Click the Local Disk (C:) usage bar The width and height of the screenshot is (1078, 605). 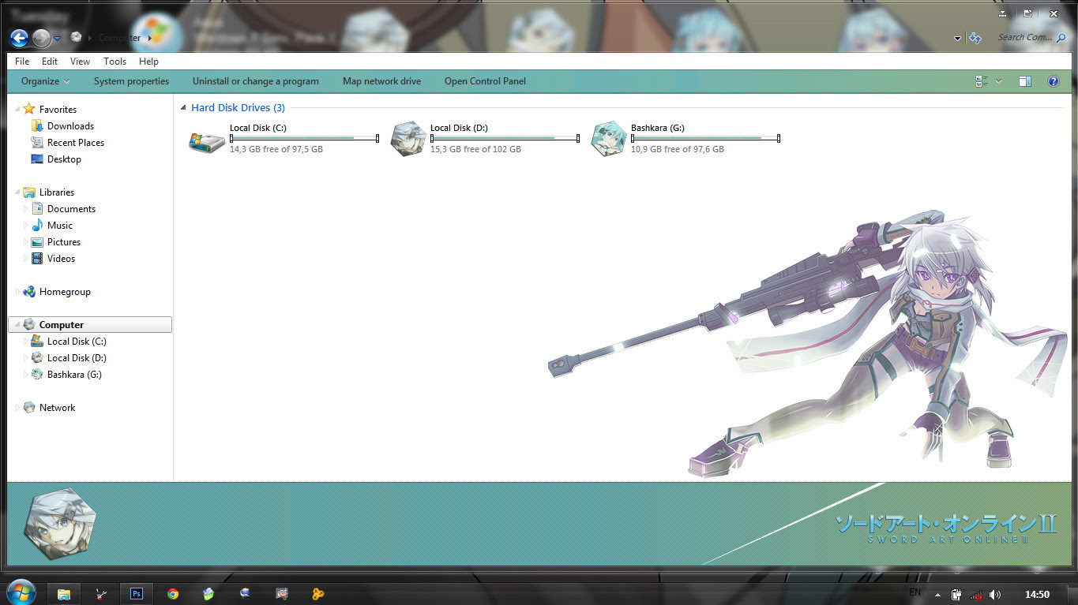pos(304,138)
